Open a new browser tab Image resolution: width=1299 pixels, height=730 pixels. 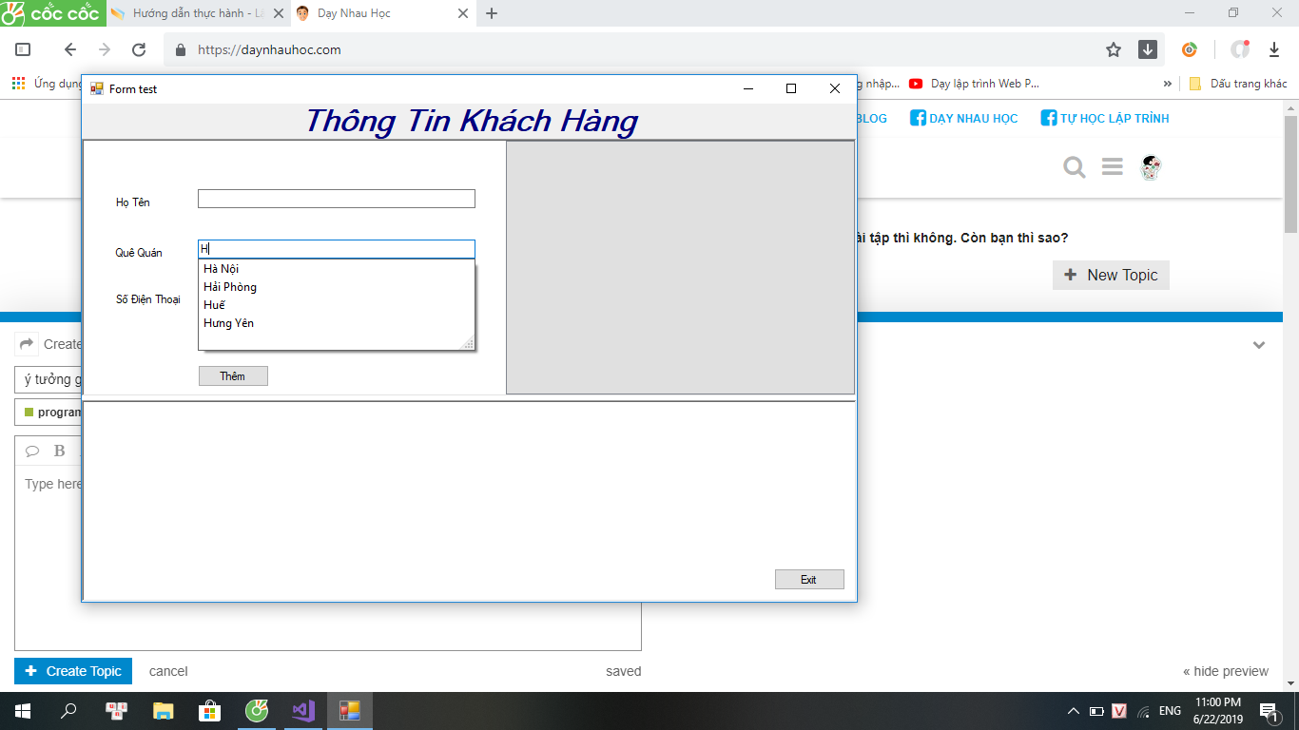tap(492, 13)
